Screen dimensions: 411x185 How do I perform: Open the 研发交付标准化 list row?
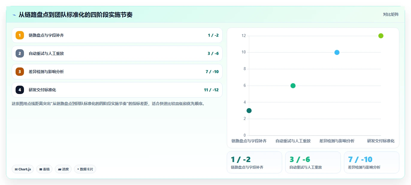click(117, 90)
